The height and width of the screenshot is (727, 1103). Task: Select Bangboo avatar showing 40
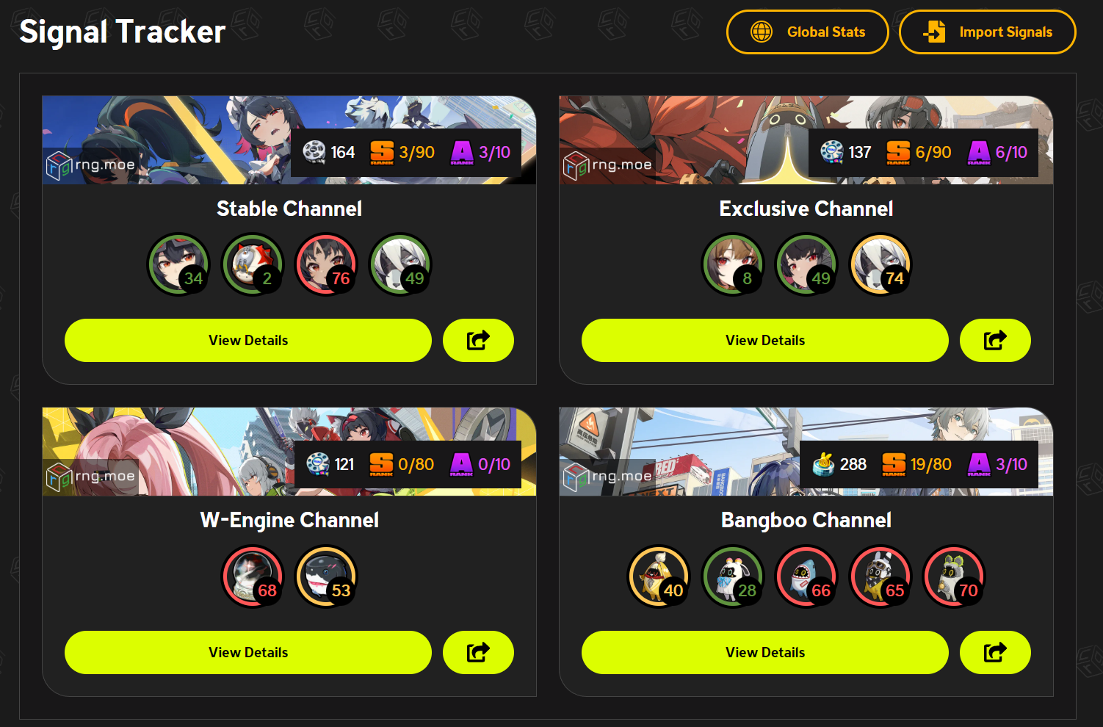(659, 576)
